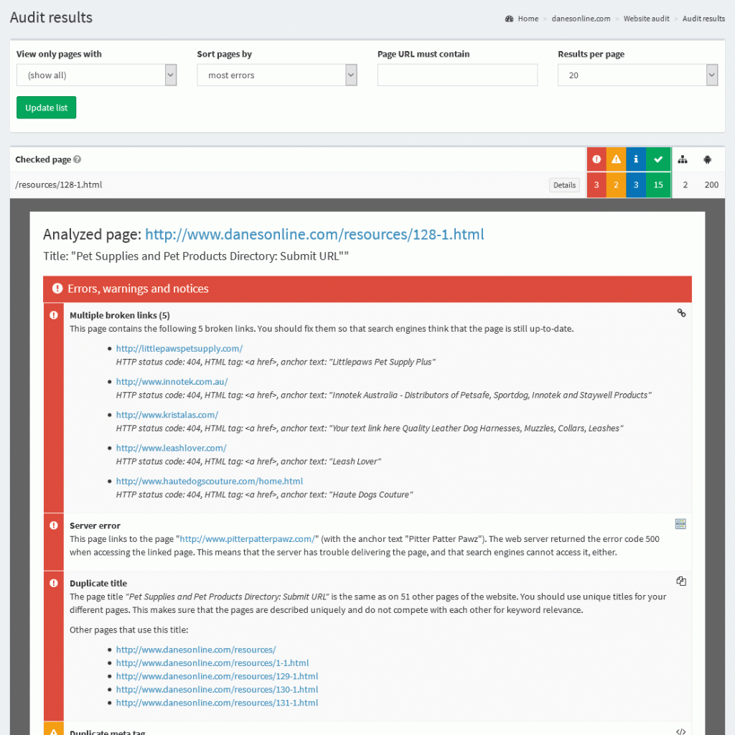
Task: Open littlepawspetsupply.com broken link
Action: [179, 348]
